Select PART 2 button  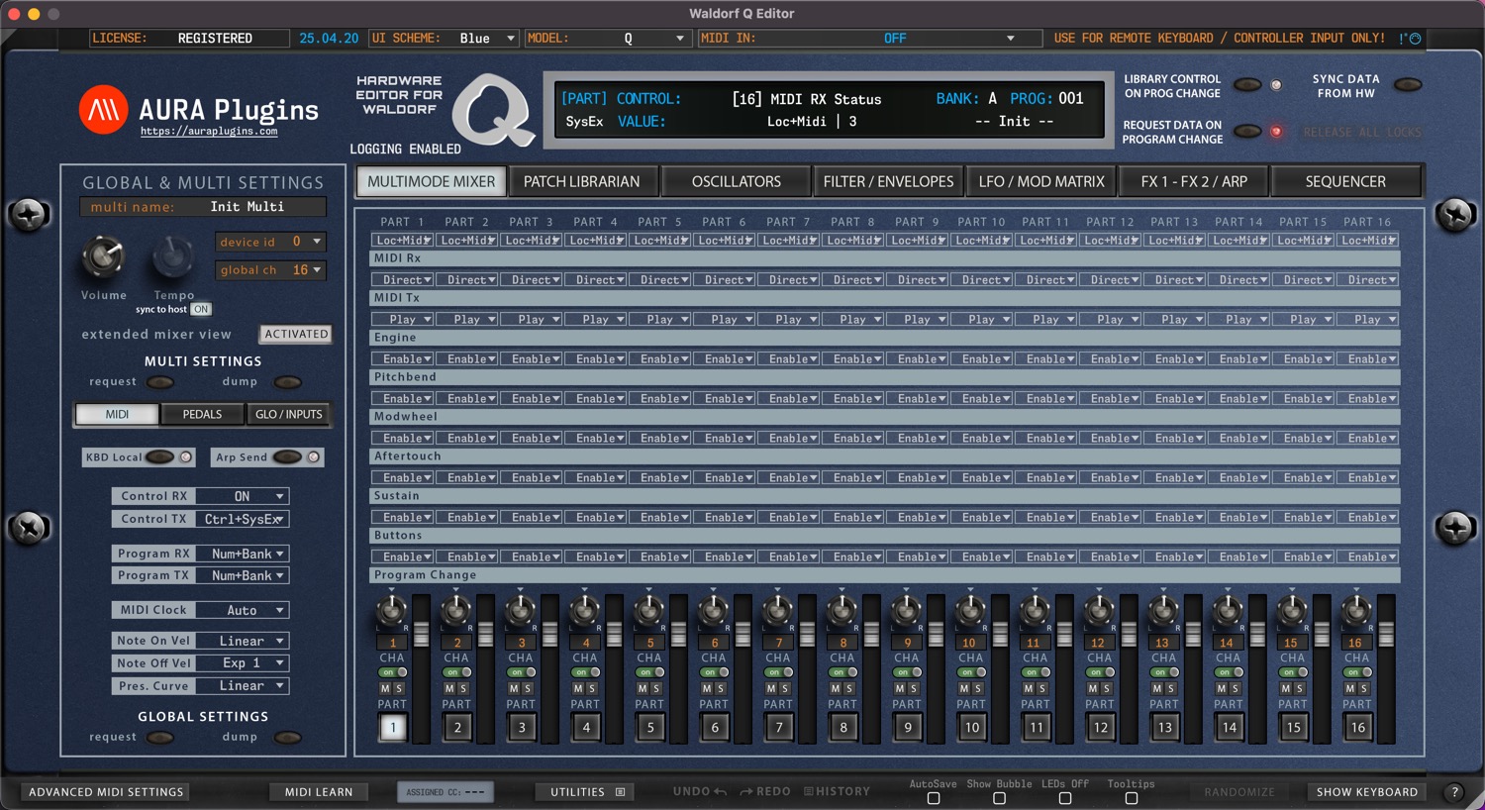point(457,727)
